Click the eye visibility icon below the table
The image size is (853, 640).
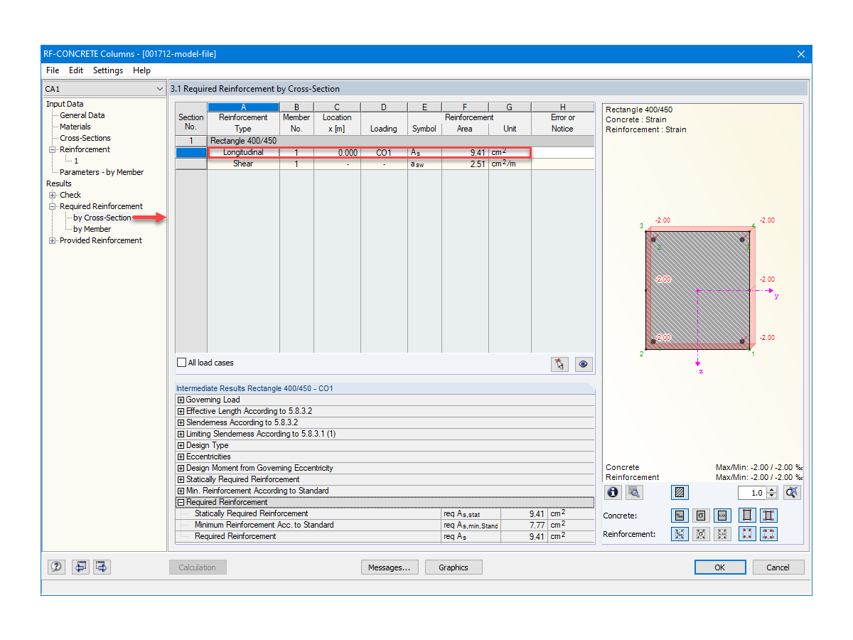[x=583, y=363]
